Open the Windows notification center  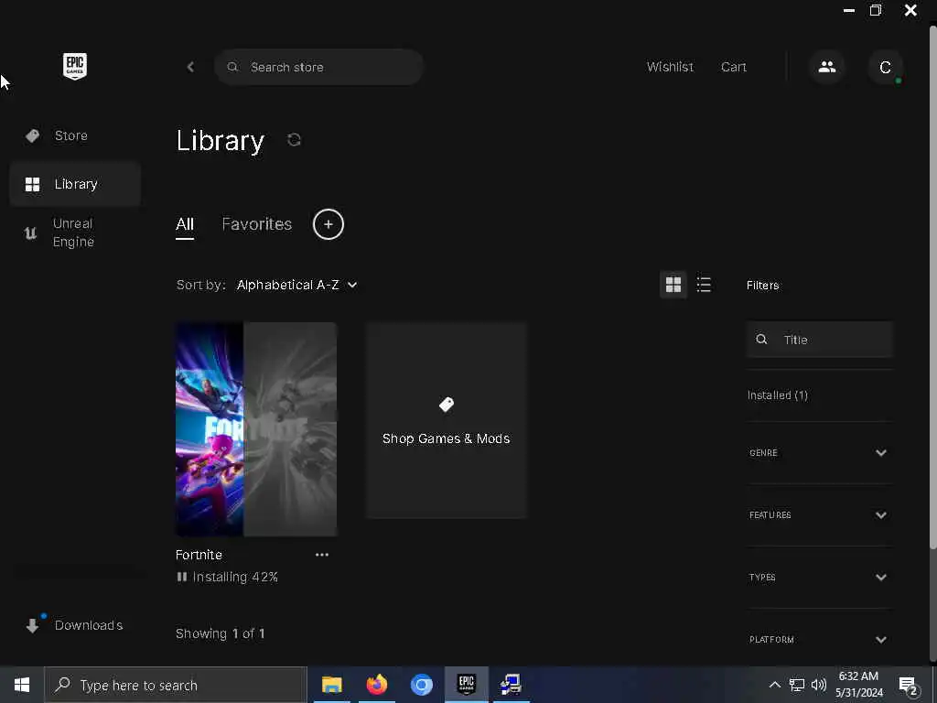tap(909, 686)
